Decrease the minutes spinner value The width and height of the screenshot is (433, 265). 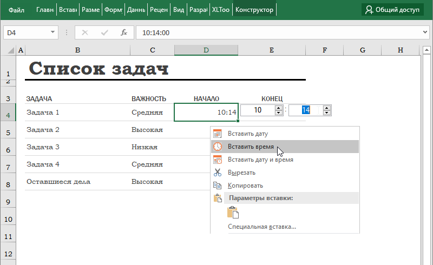(x=326, y=113)
